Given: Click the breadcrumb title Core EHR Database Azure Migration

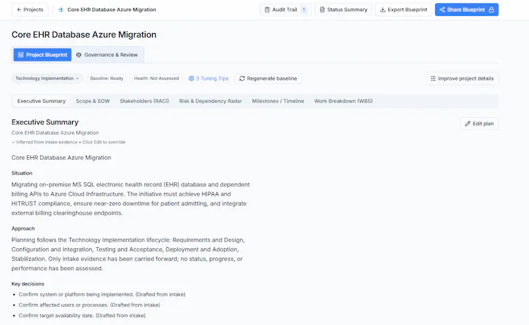Looking at the screenshot, I should (112, 10).
